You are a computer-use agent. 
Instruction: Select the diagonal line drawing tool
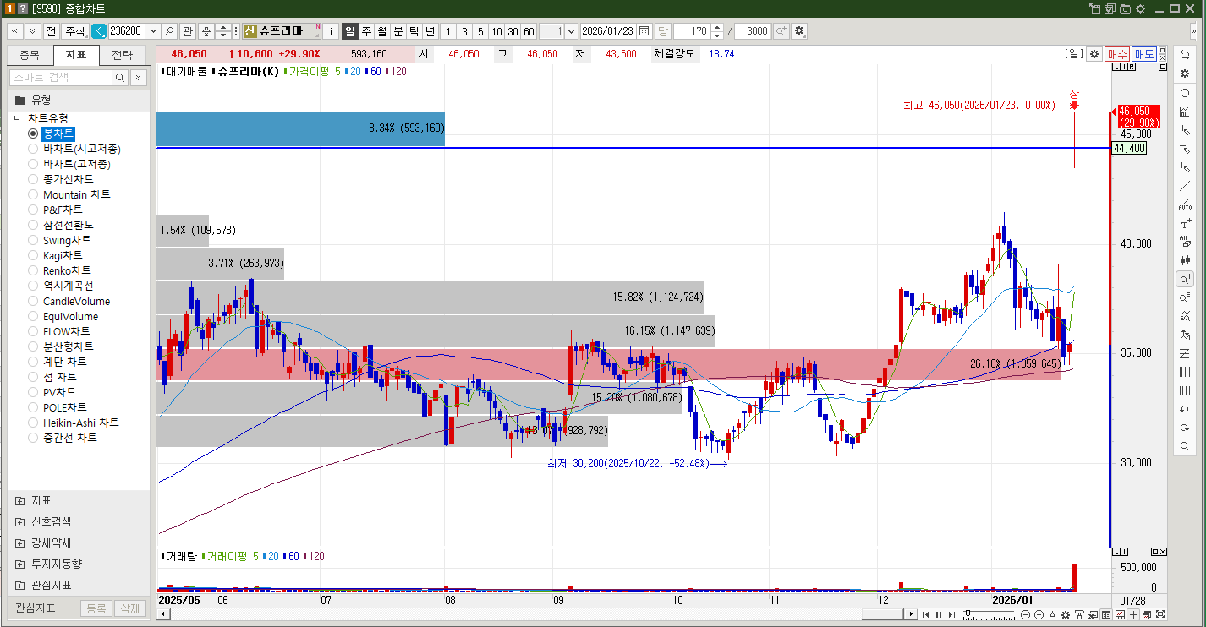1185,186
